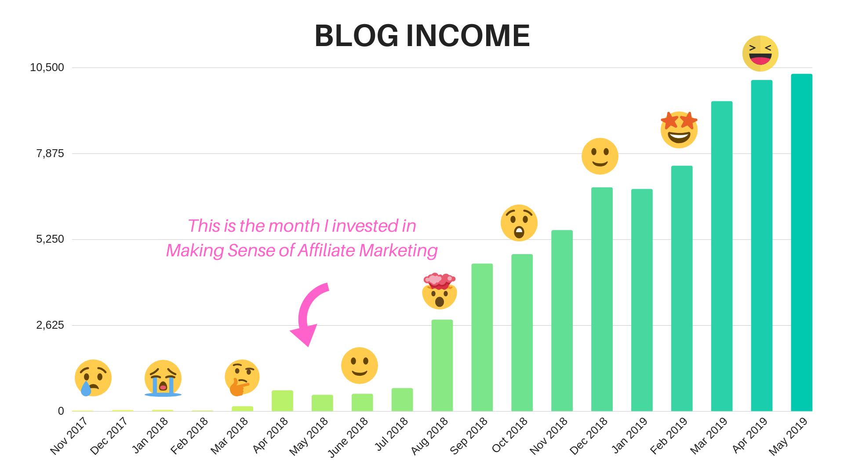Click the smiley face above Dec 2018
Viewport: 844px width, 474px height.
(600, 156)
